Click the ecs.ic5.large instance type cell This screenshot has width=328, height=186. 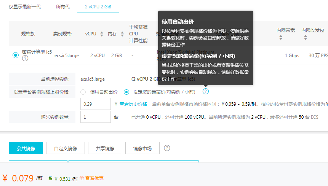click(67, 56)
